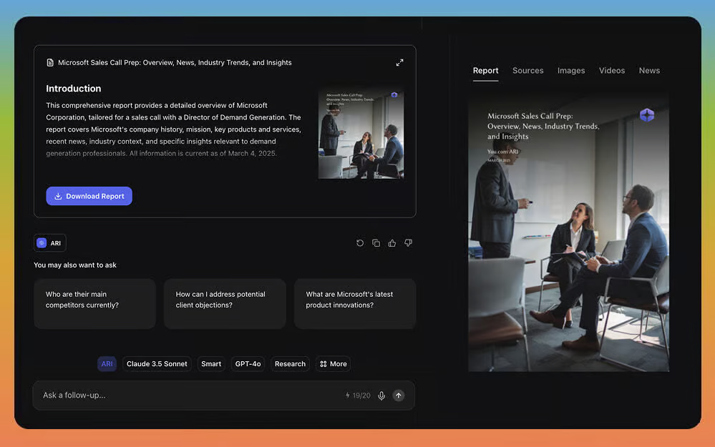This screenshot has height=447, width=715.
Task: Expand the report card to full view
Action: [399, 62]
